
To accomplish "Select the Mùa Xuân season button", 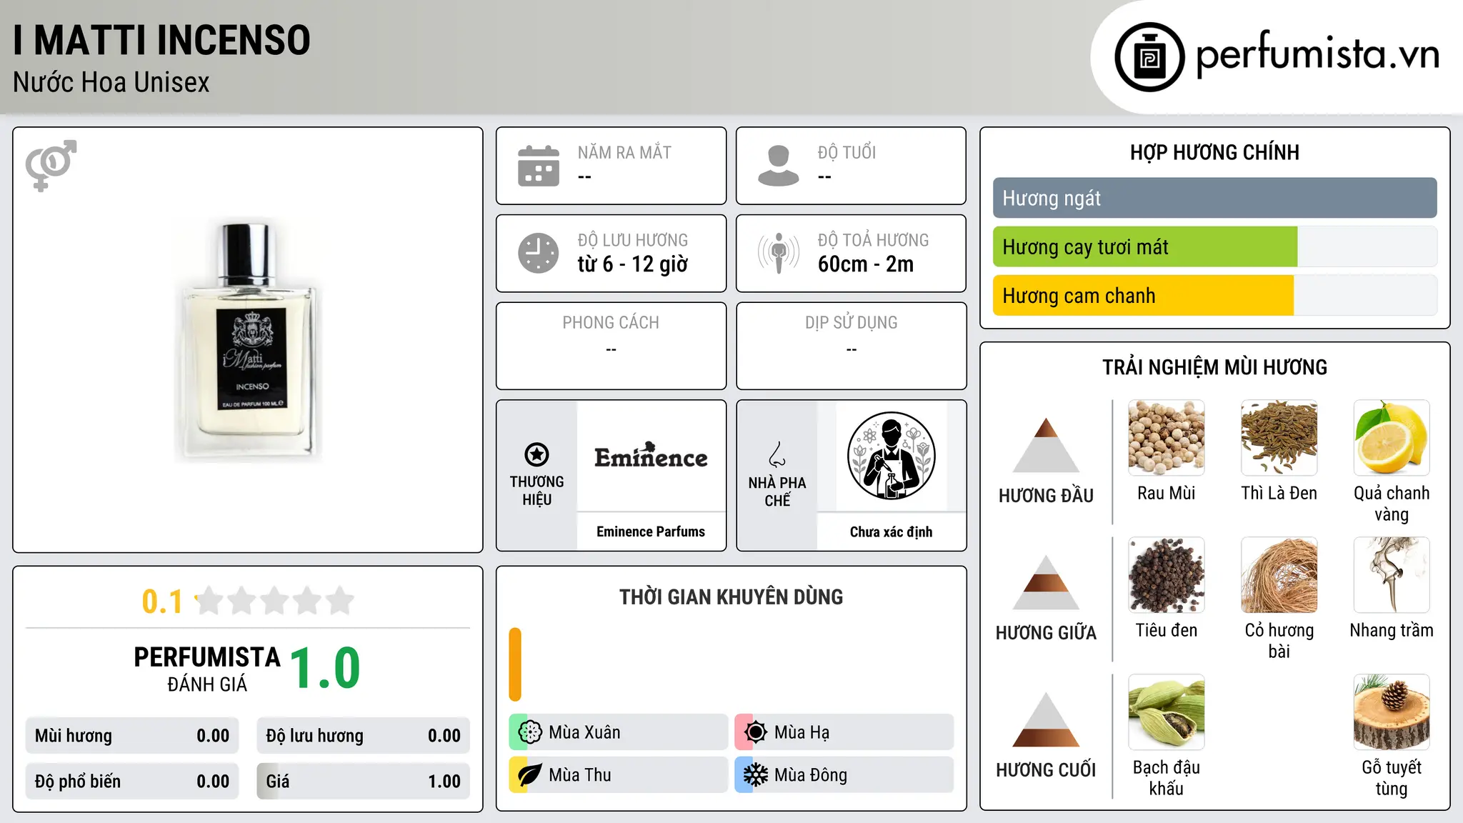I will tap(618, 732).
